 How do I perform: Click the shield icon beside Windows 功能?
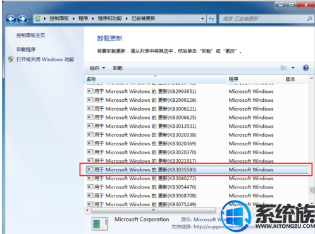(x=11, y=59)
